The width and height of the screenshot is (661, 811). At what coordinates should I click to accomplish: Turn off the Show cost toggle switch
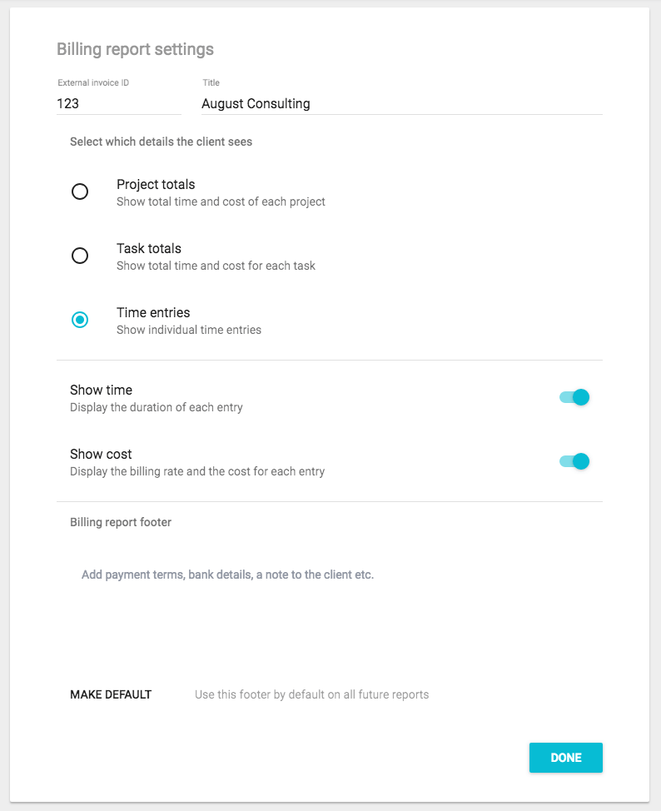(574, 461)
